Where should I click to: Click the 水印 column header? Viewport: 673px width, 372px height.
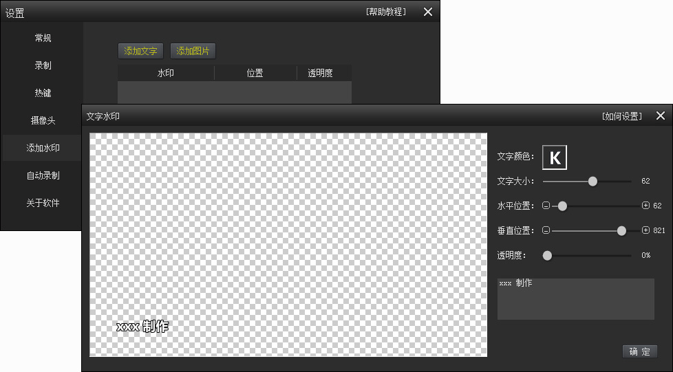(166, 73)
